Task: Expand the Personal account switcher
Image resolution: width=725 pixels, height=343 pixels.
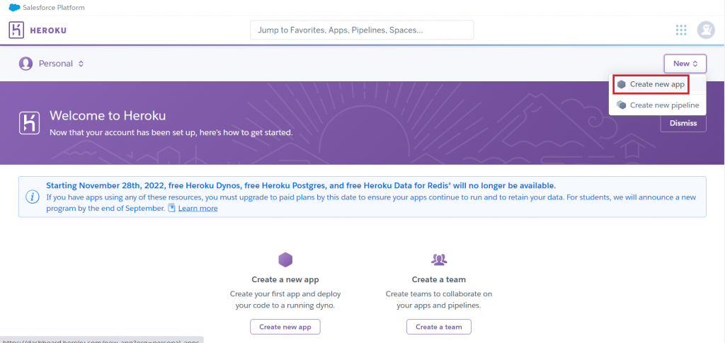Action: [61, 64]
